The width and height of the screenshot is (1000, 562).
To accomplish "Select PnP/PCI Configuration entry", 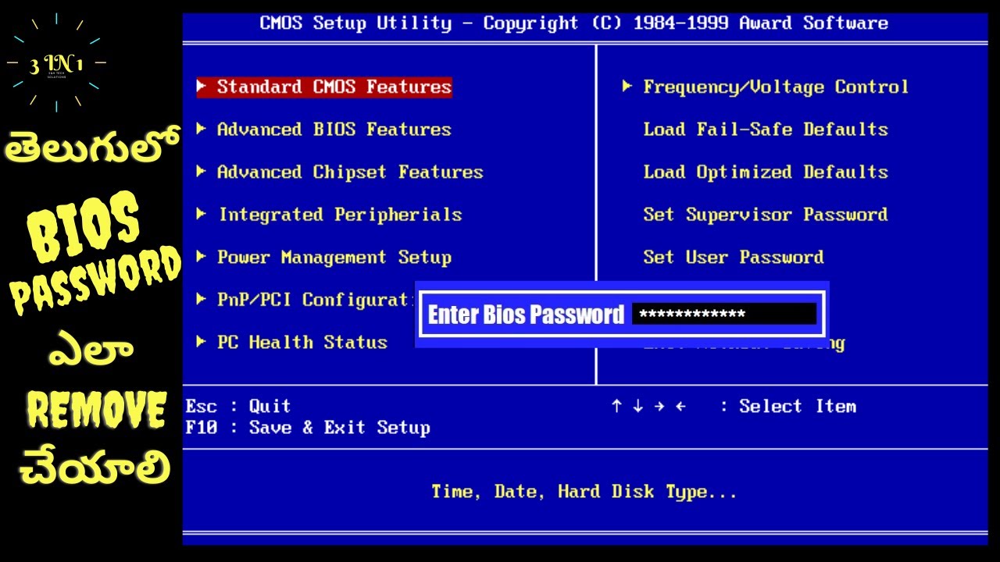I will (x=315, y=300).
